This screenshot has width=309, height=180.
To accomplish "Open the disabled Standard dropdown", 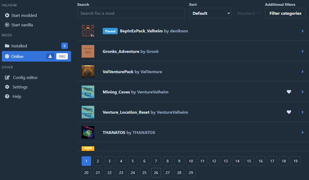I will point(247,13).
